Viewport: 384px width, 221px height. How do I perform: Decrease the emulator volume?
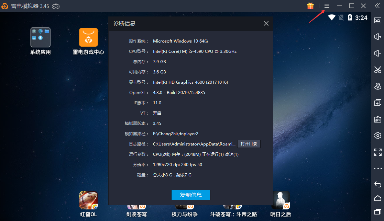[x=377, y=53]
